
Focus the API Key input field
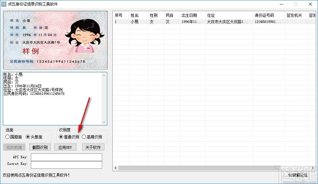[x=67, y=157]
